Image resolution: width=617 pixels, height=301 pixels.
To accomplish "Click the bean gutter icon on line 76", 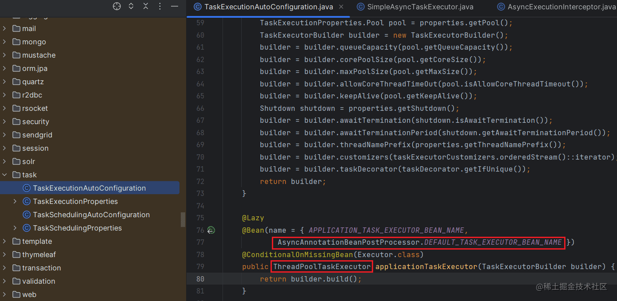I will (211, 230).
